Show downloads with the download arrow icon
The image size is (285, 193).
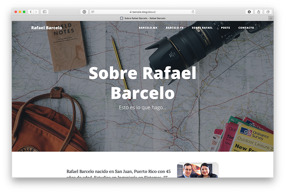click(x=249, y=12)
